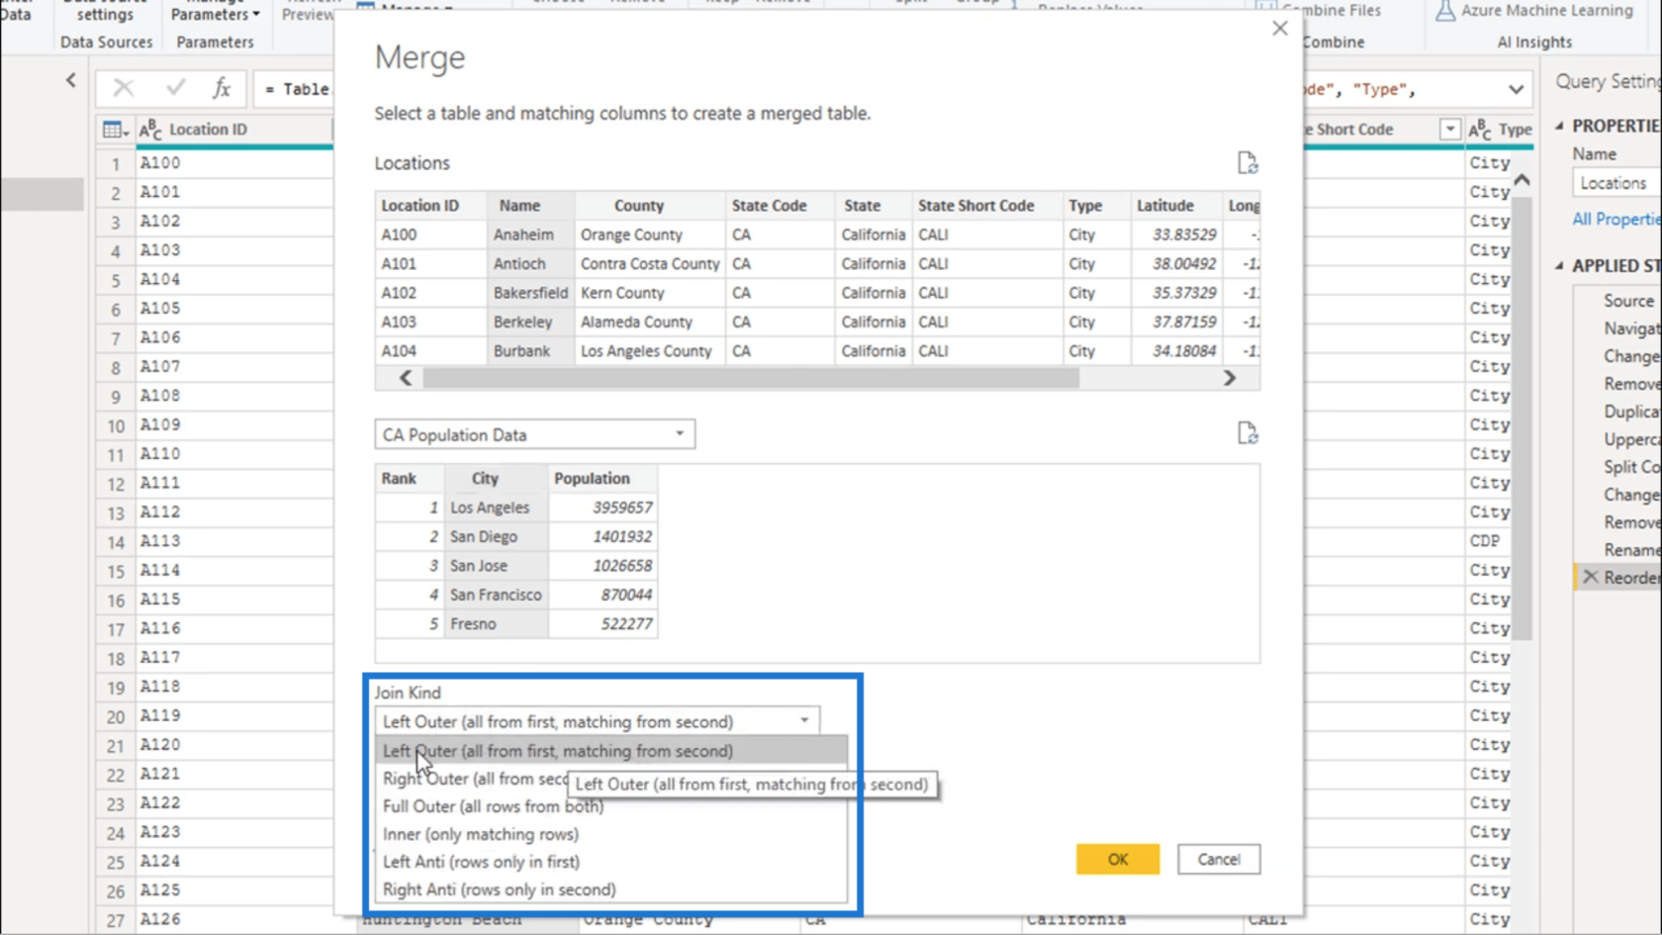
Task: Select the Duplicate applied step
Action: pos(1632,412)
